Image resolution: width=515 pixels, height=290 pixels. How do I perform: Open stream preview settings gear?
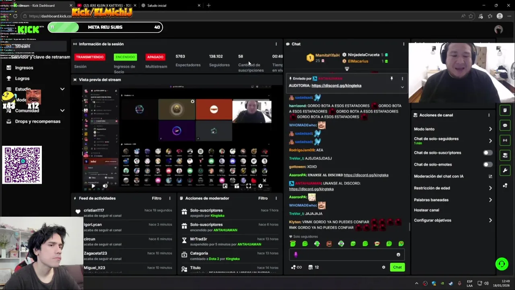point(260,186)
